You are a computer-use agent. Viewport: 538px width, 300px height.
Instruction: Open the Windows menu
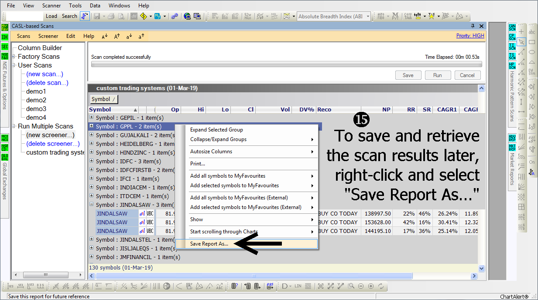click(119, 6)
